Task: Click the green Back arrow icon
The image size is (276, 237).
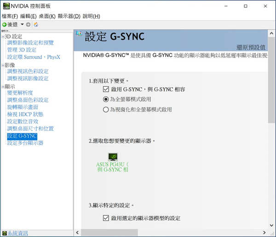Action: coord(5,25)
